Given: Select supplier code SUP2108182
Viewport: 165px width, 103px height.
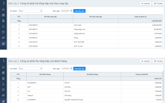Looking at the screenshot, I should 33,46.
